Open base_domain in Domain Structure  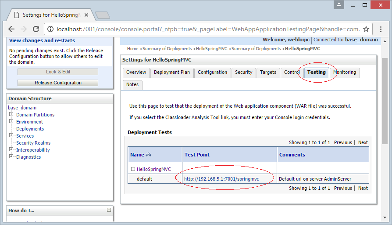point(22,108)
